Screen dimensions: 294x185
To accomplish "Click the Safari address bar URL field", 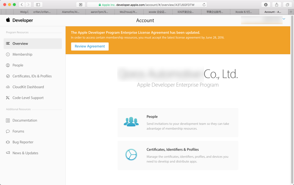I will click(x=147, y=5).
